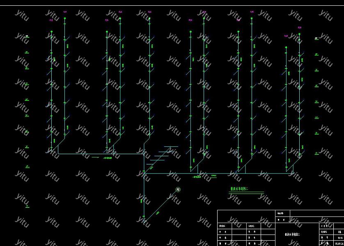The height and width of the screenshot is (246, 344).
Task: Click the green pipe label beside the left flow arrow
Action: (x=107, y=157)
